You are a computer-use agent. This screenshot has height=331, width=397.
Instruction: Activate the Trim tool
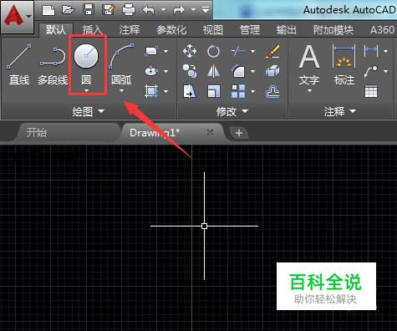tap(238, 51)
